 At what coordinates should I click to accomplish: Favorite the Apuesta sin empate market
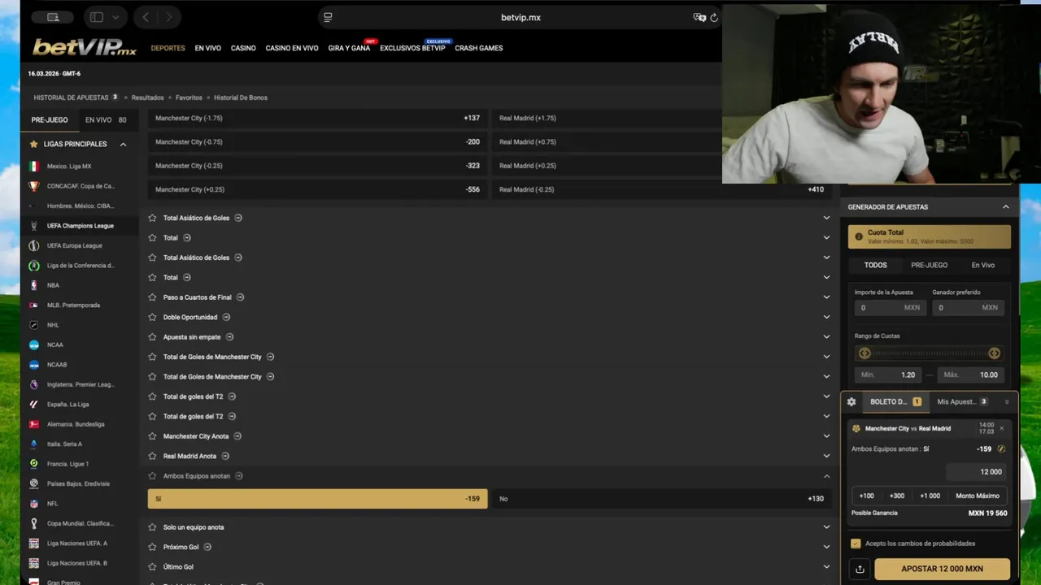point(153,337)
